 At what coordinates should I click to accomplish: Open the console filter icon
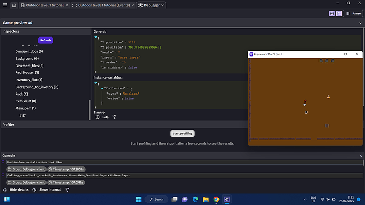point(67,190)
